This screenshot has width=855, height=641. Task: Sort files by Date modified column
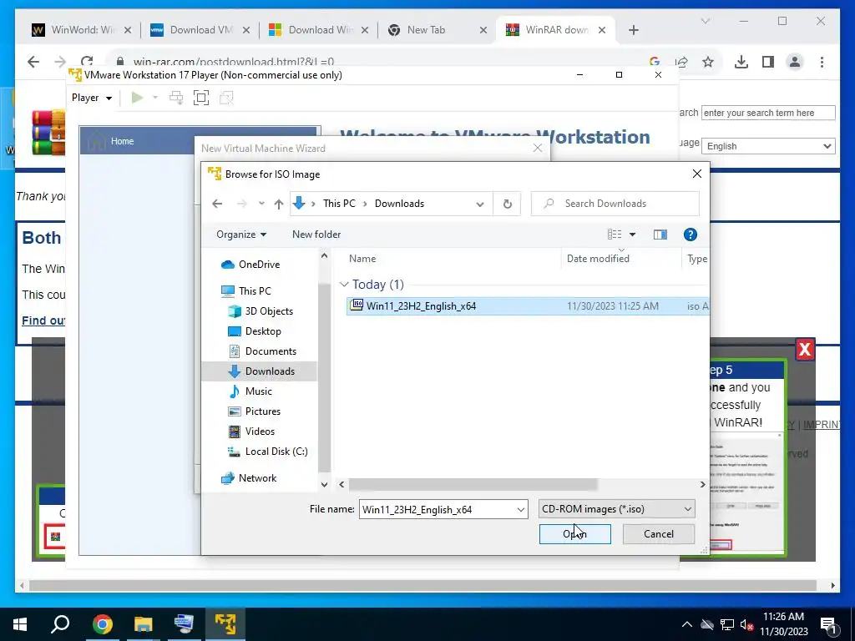click(x=598, y=259)
